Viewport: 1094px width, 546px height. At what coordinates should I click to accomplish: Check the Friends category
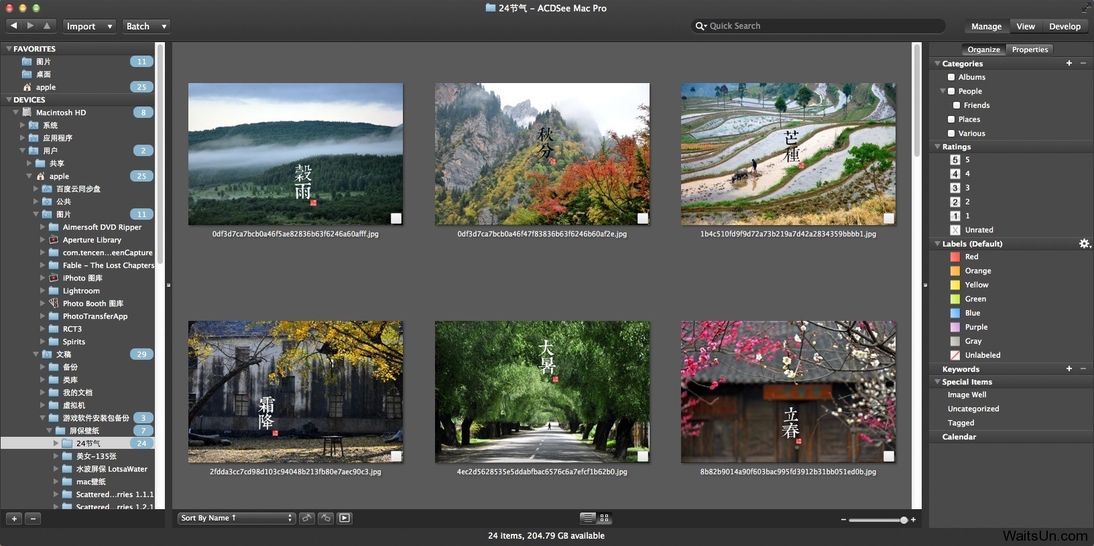(x=957, y=105)
